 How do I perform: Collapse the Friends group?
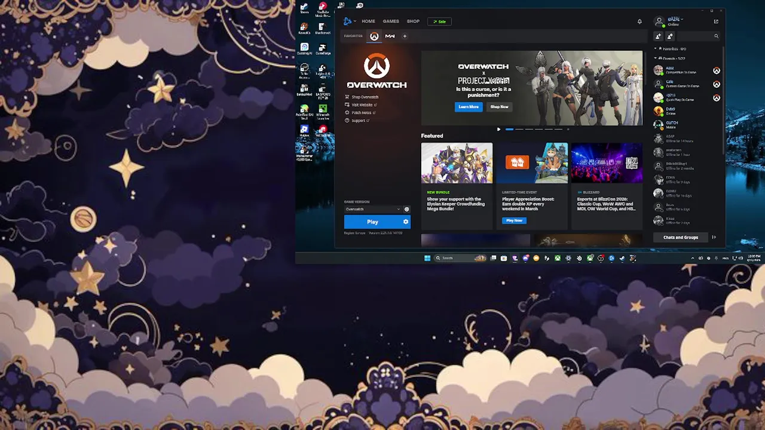(x=671, y=59)
